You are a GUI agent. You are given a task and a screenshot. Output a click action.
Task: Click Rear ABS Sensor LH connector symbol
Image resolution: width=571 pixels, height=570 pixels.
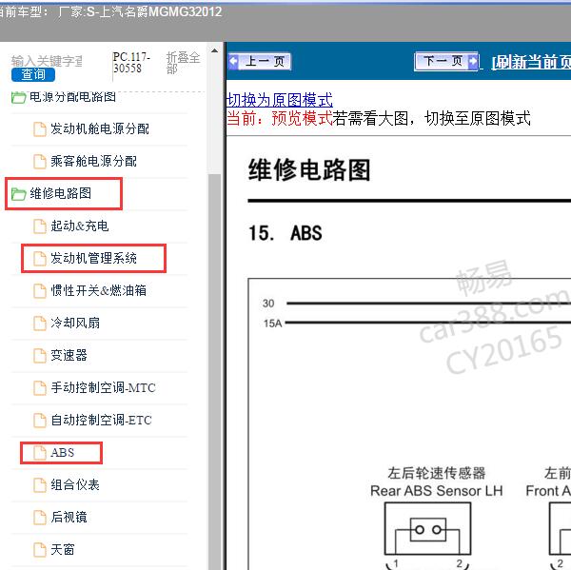[427, 529]
